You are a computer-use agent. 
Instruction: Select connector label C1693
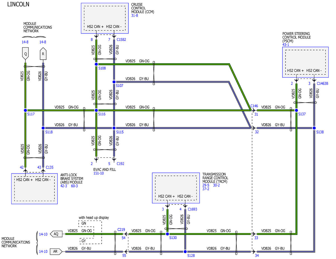(x=193, y=209)
